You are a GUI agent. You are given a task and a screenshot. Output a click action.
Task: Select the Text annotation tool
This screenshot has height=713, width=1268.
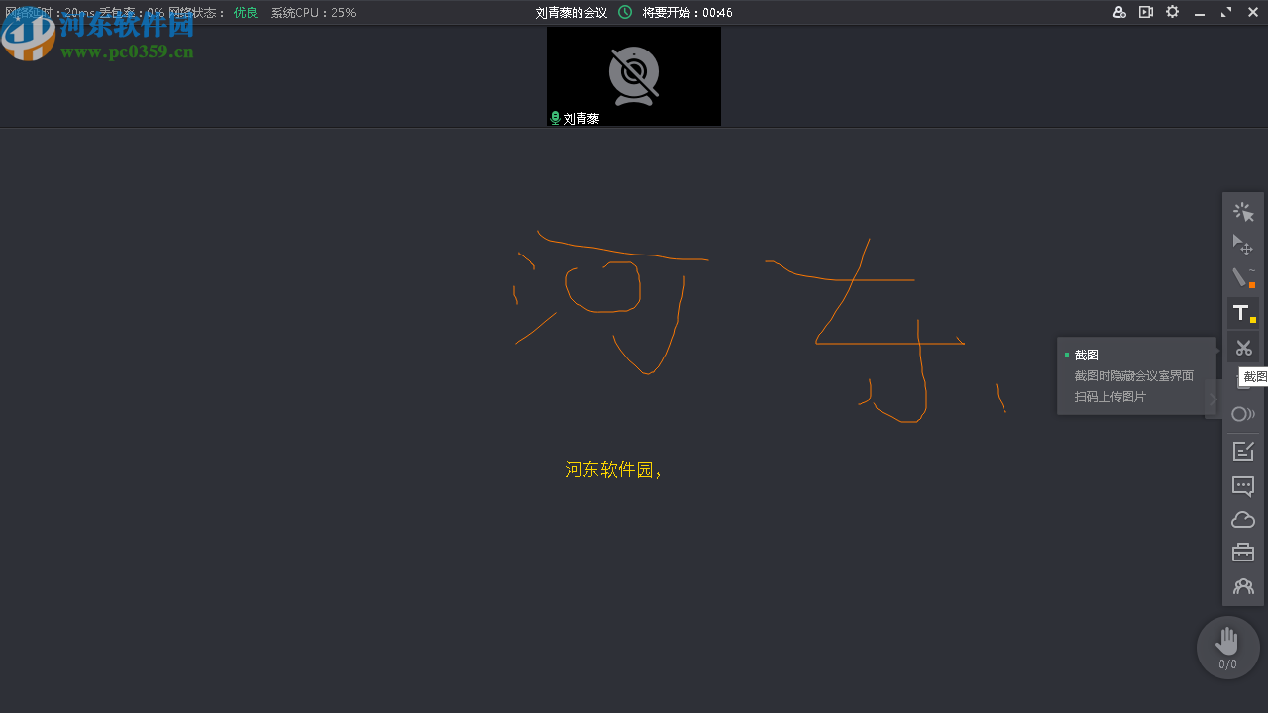pos(1242,312)
